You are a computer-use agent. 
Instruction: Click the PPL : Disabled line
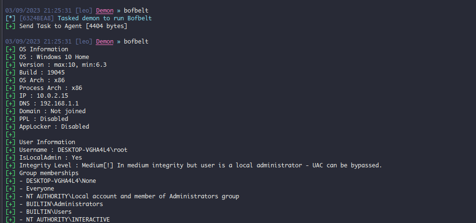(x=44, y=119)
